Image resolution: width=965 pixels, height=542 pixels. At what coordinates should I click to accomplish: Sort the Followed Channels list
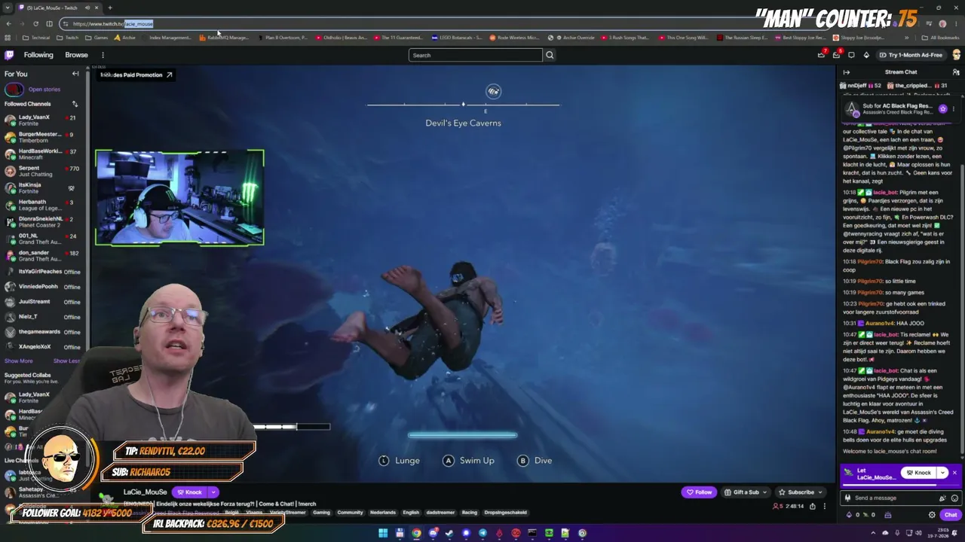(x=75, y=104)
